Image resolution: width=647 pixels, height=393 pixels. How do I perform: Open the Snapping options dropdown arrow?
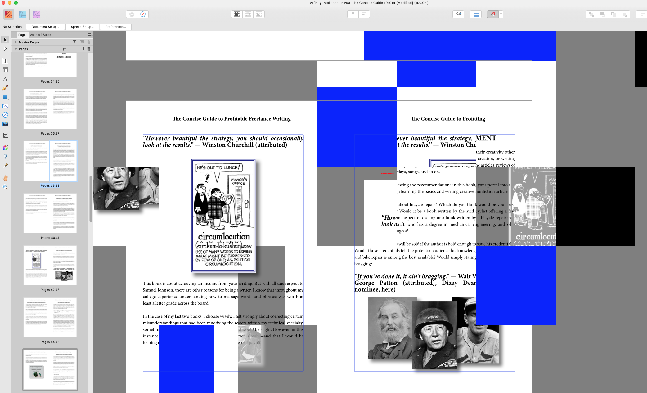pyautogui.click(x=501, y=14)
